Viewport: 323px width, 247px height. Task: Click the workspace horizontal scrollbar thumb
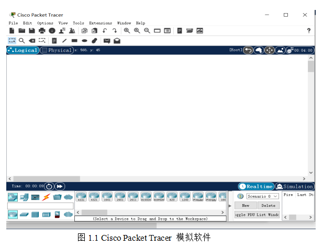[47, 178]
